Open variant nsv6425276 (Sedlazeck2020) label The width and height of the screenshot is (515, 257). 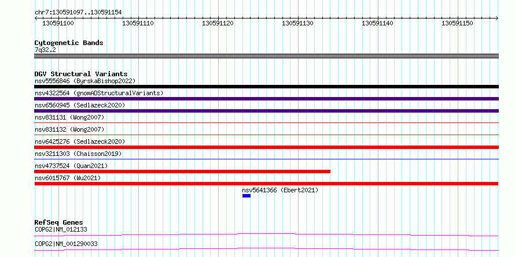click(80, 141)
